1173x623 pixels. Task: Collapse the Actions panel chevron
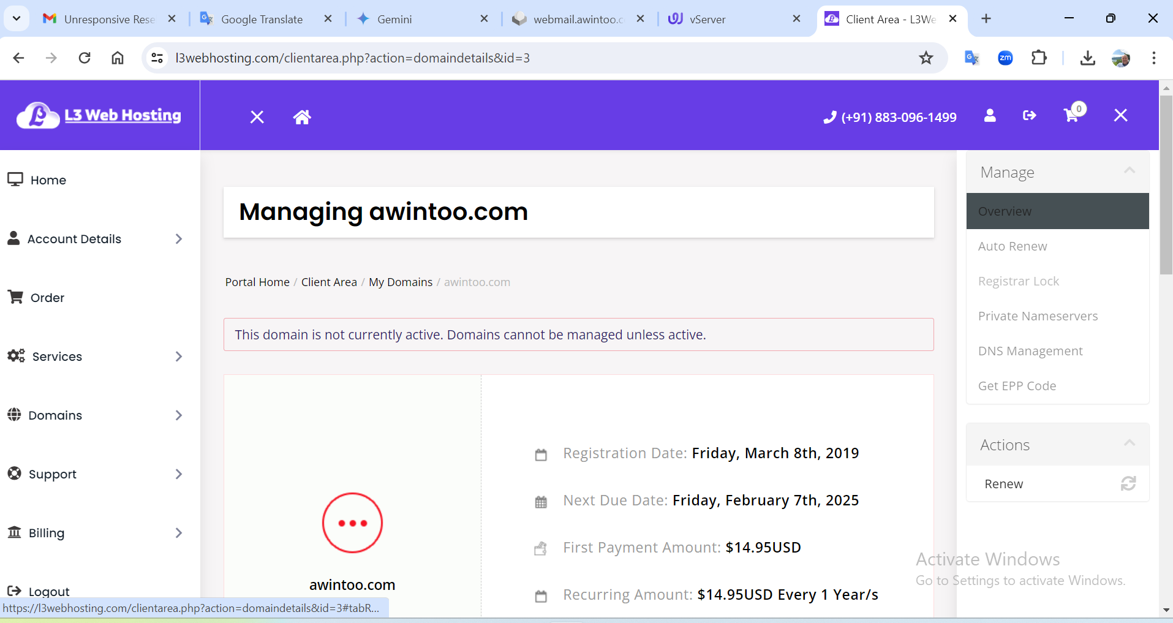click(x=1130, y=443)
